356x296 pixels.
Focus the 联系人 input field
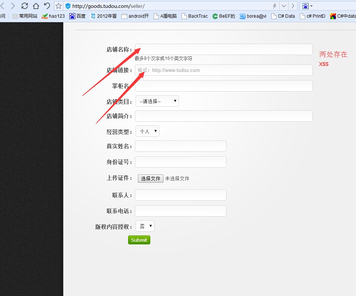tap(180, 195)
